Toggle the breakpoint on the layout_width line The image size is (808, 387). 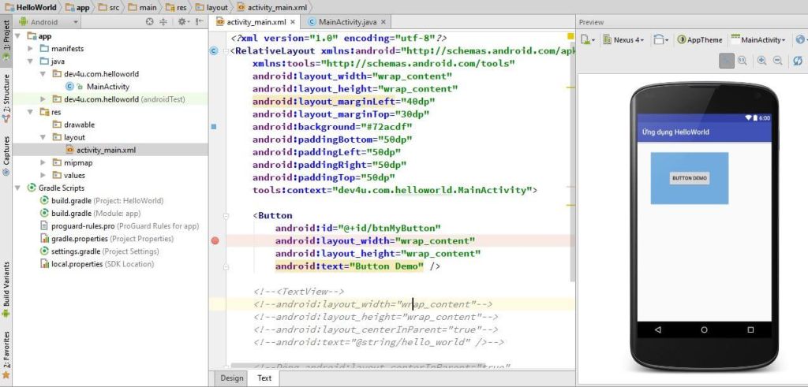[215, 240]
